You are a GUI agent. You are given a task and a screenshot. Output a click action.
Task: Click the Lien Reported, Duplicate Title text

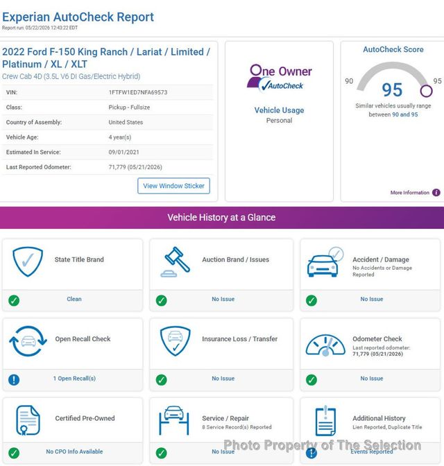click(x=387, y=427)
